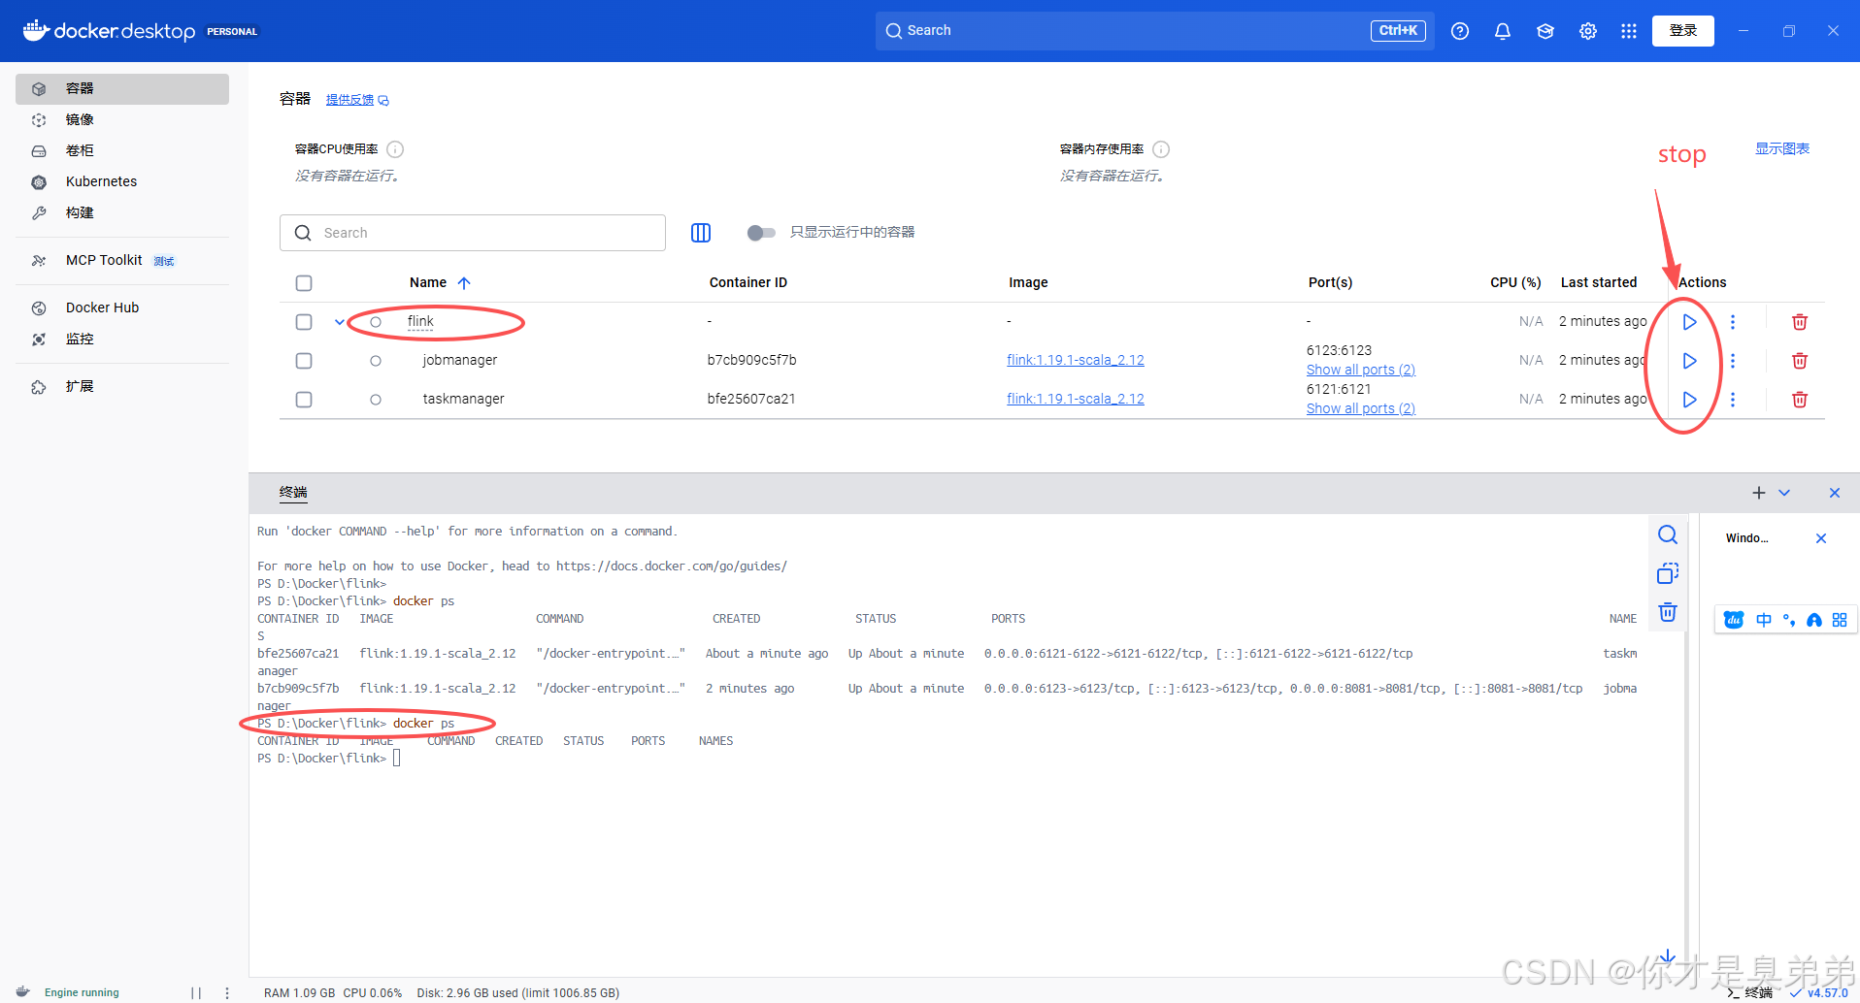The height and width of the screenshot is (1003, 1860).
Task: Search terminal output with magnifier icon
Action: (x=1668, y=534)
